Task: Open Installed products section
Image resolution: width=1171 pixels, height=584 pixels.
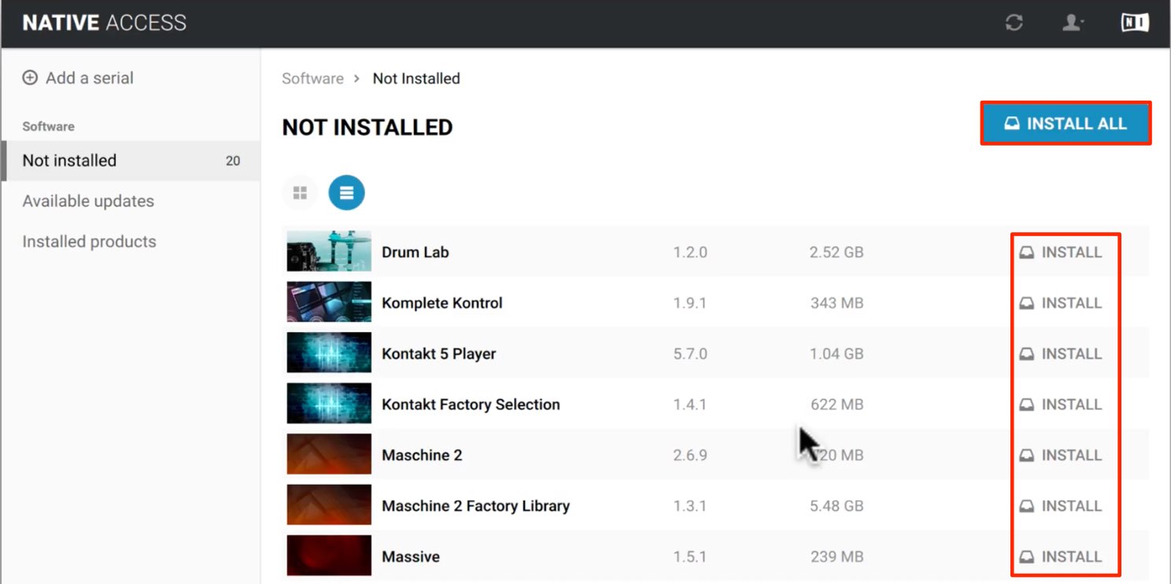Action: 89,242
